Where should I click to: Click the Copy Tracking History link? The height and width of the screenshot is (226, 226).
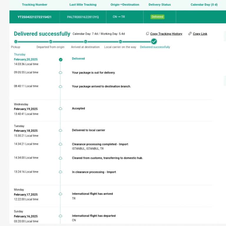coord(166,34)
